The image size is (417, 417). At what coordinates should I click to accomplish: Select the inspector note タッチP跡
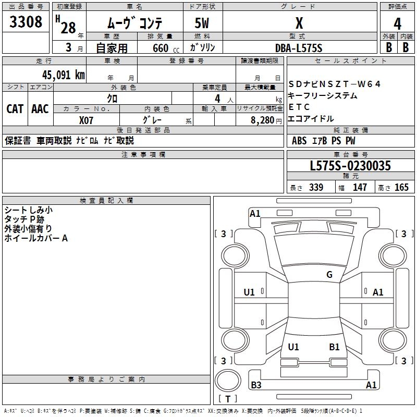coord(24,219)
